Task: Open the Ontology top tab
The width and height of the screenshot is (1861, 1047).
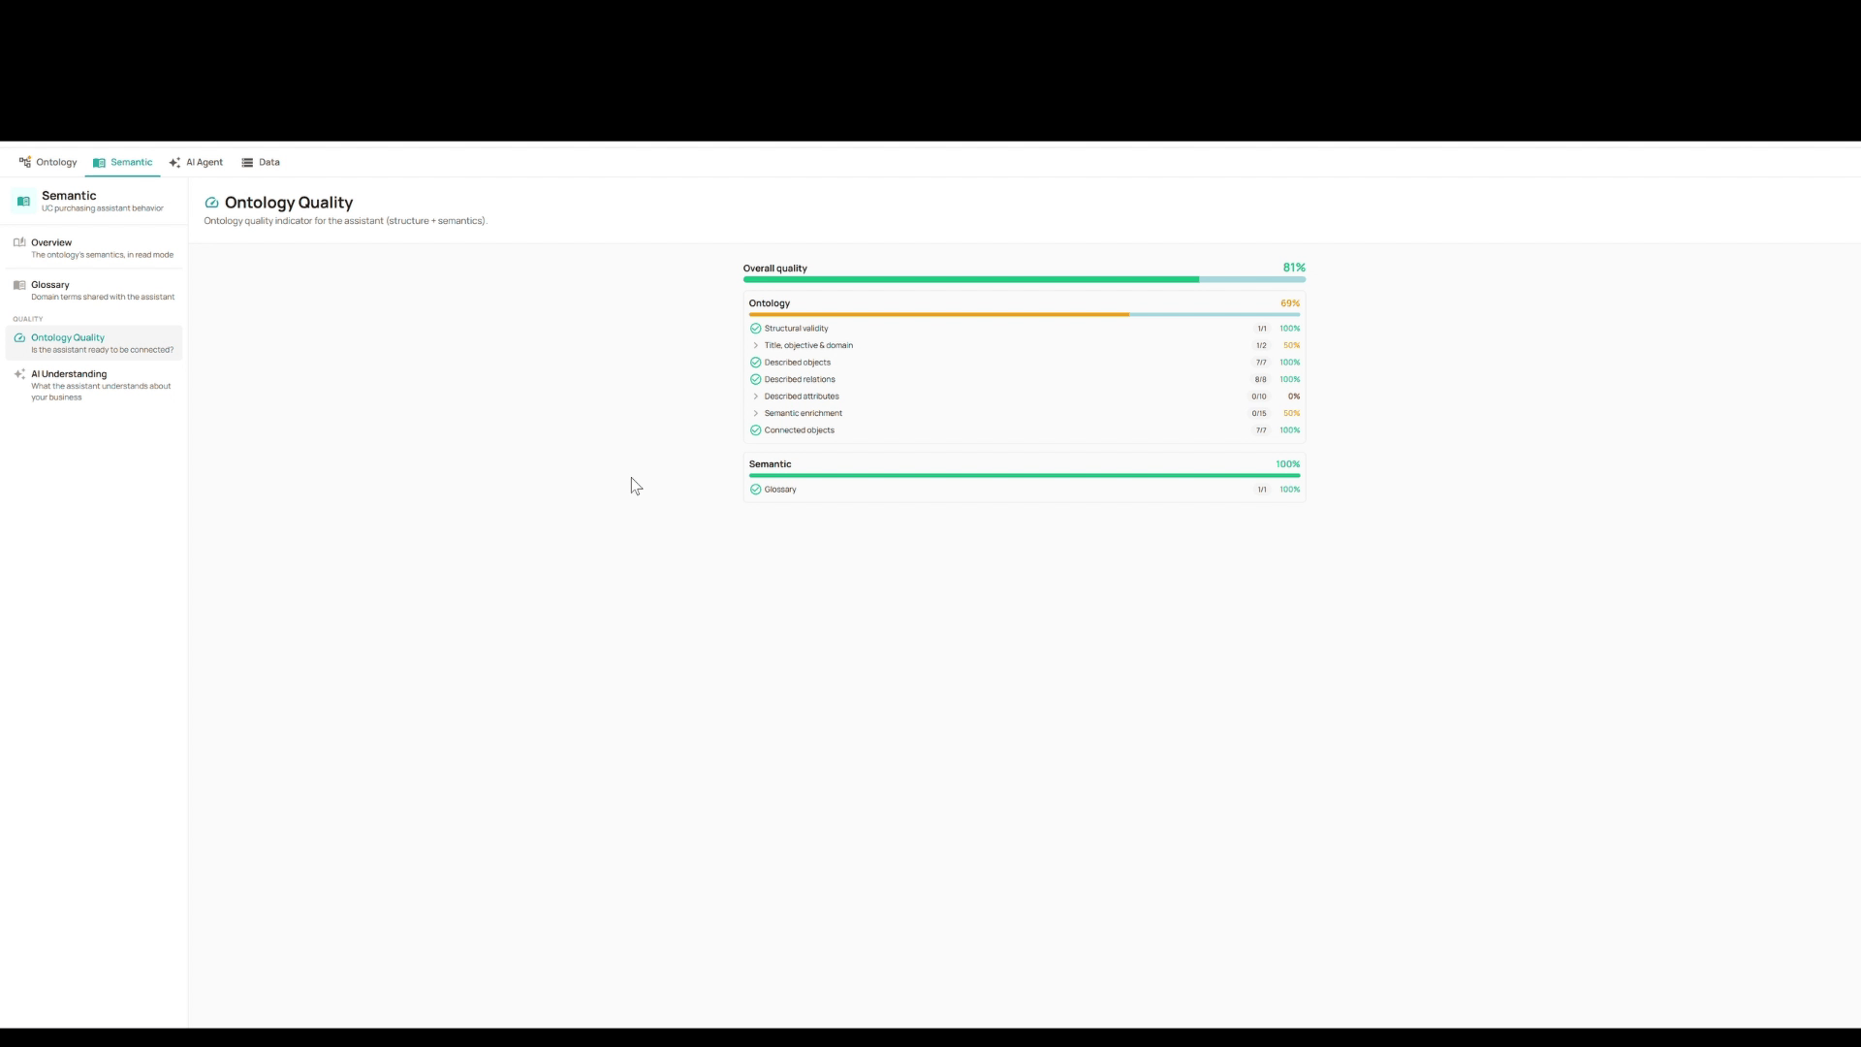Action: [47, 162]
